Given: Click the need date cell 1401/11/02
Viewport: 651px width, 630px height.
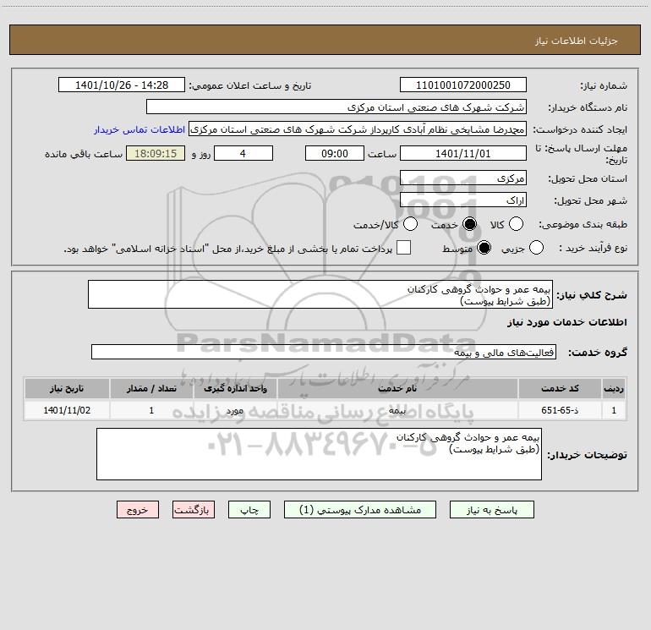Looking at the screenshot, I should click(x=67, y=410).
